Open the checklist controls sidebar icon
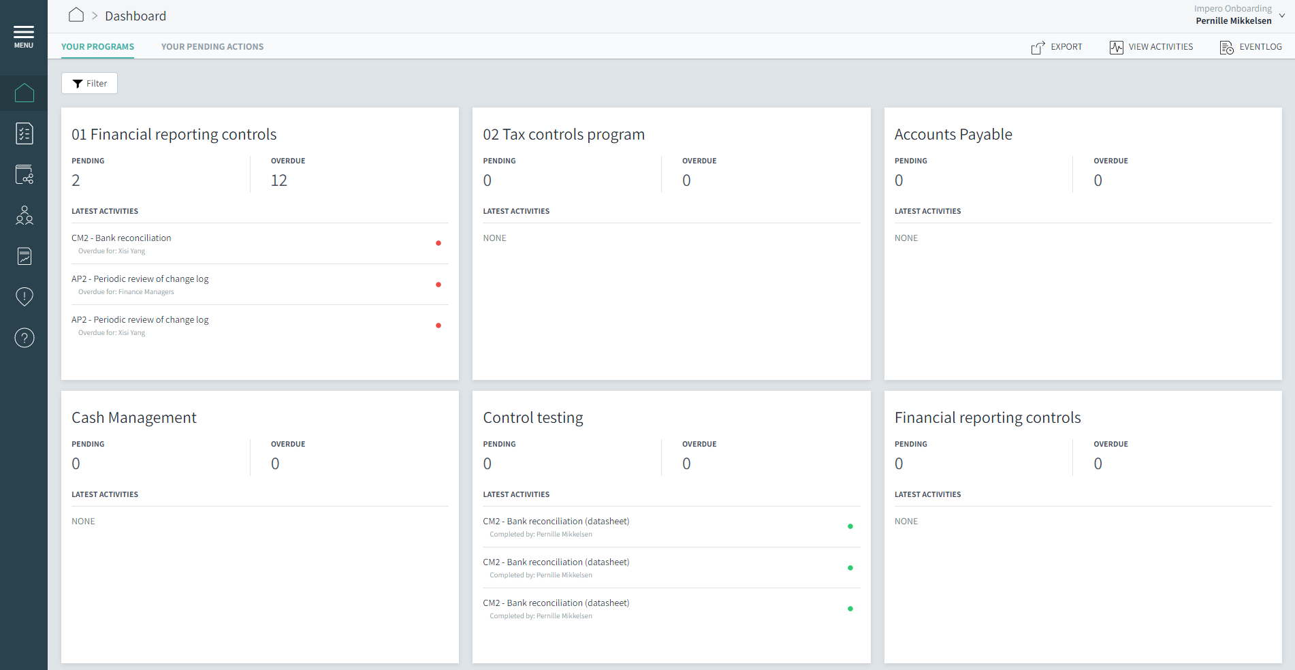Viewport: 1295px width, 670px height. pos(25,133)
